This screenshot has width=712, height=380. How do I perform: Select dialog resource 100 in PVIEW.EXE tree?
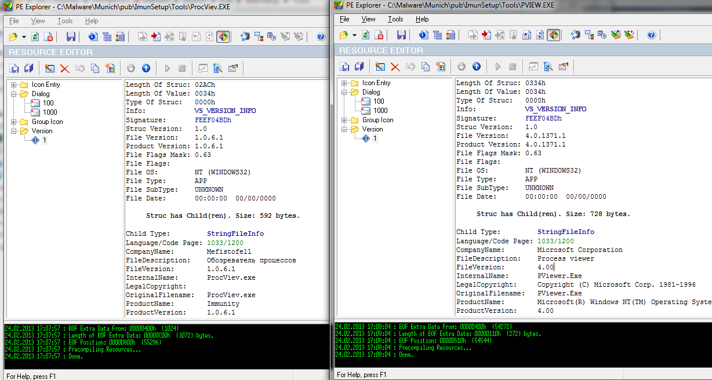point(379,101)
